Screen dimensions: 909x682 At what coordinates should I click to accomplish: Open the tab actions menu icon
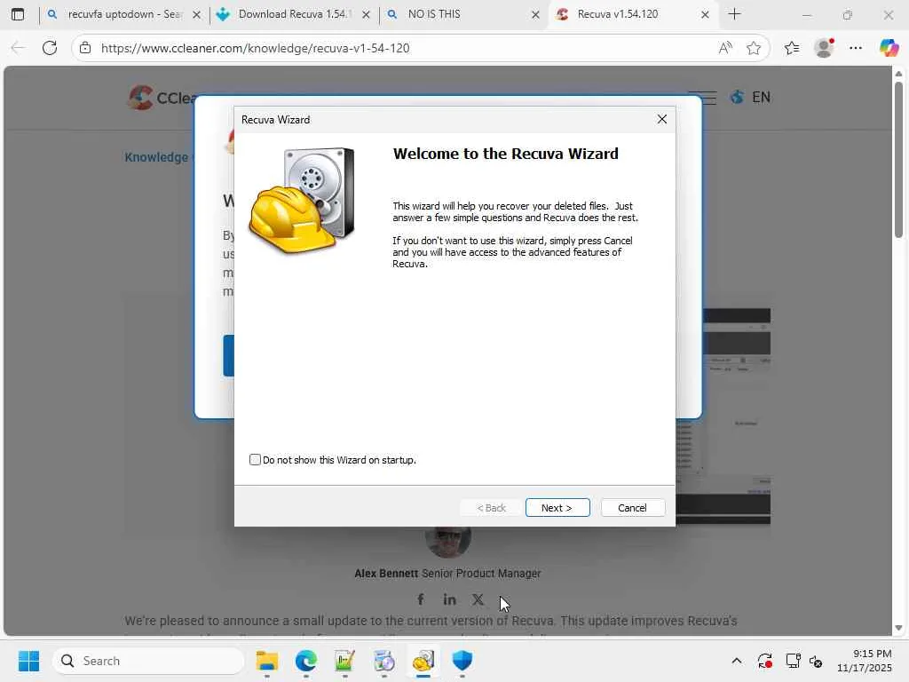tap(18, 14)
